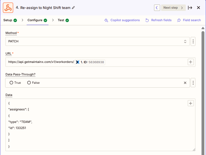The image size is (206, 155).
Task: Select the MaintainX ID 58368938 pill
Action: point(90,62)
